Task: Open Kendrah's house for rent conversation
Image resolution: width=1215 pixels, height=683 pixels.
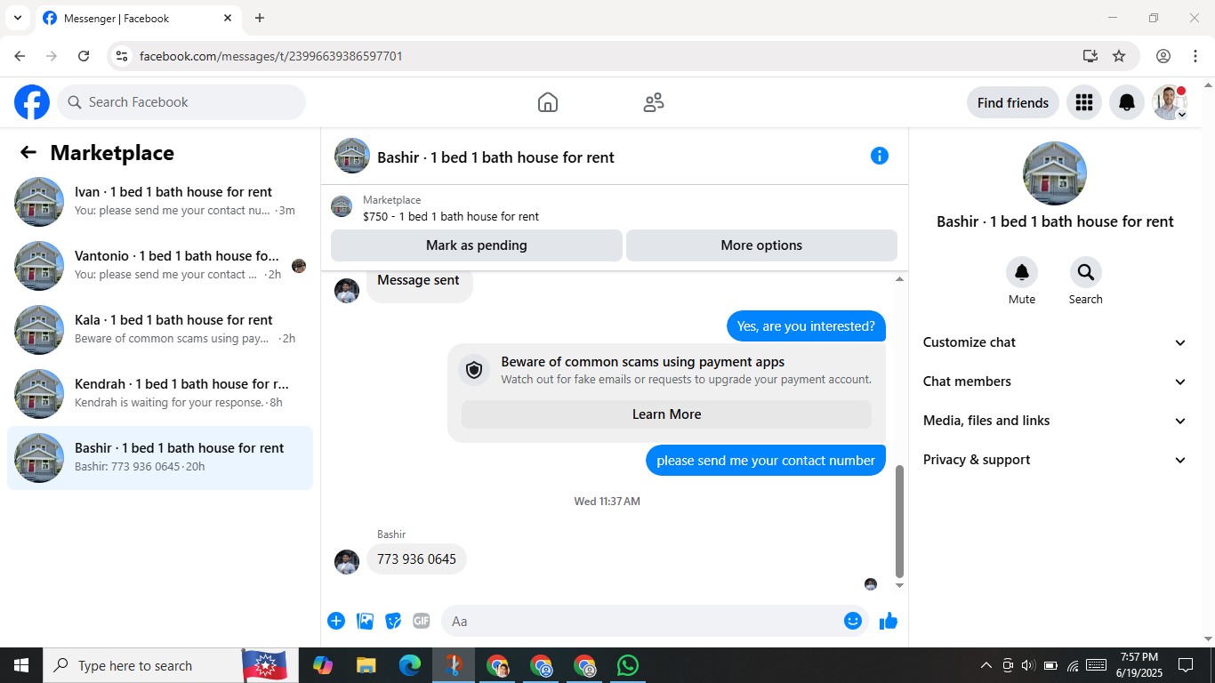Action: [x=160, y=394]
